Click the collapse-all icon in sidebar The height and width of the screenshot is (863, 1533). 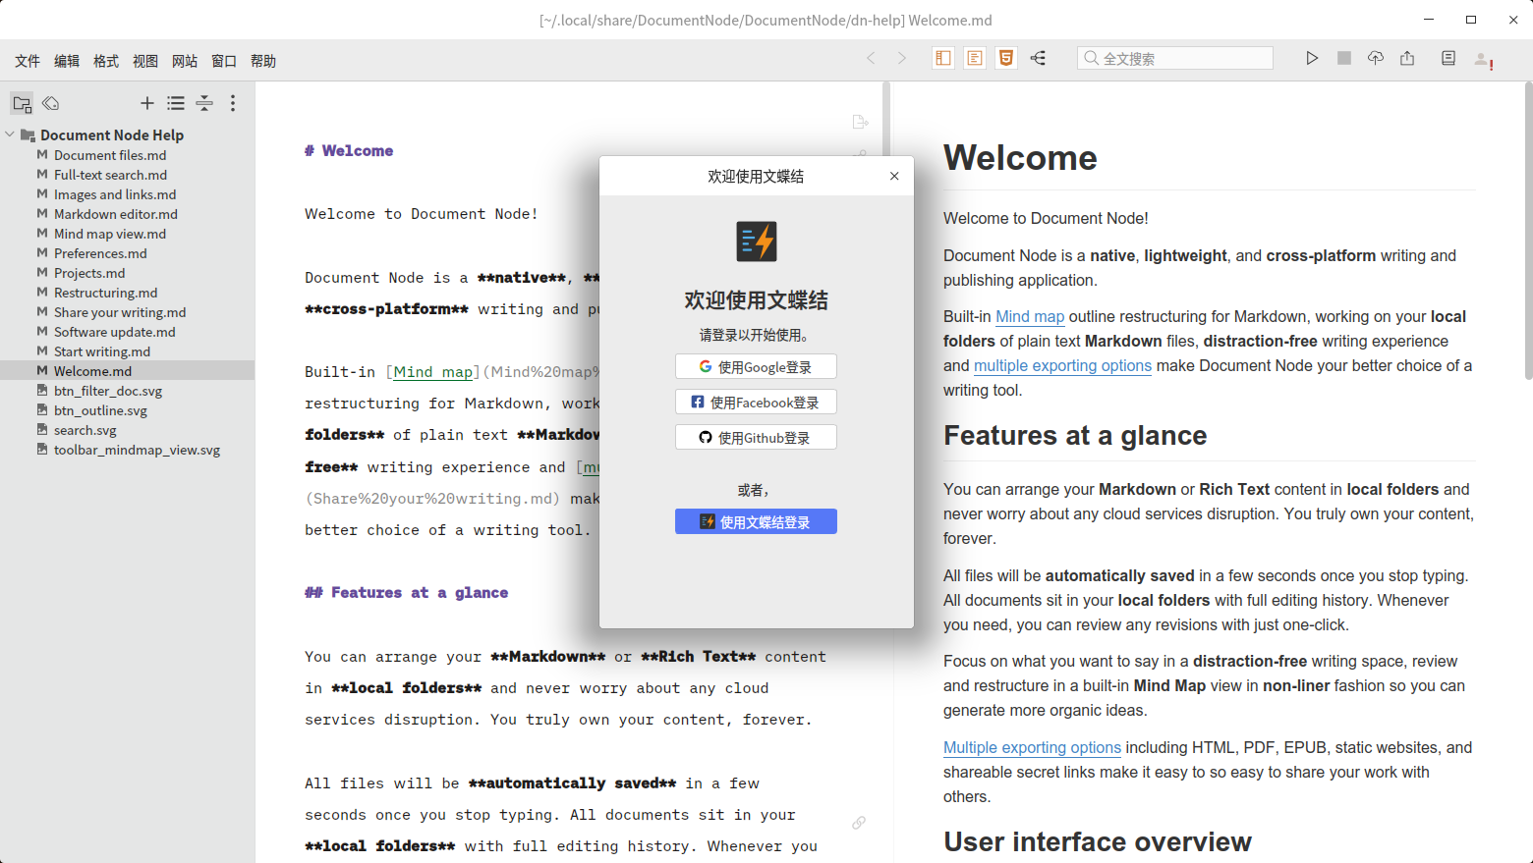tap(204, 103)
